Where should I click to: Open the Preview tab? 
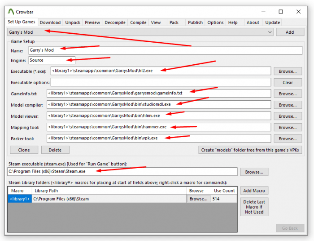[92, 22]
